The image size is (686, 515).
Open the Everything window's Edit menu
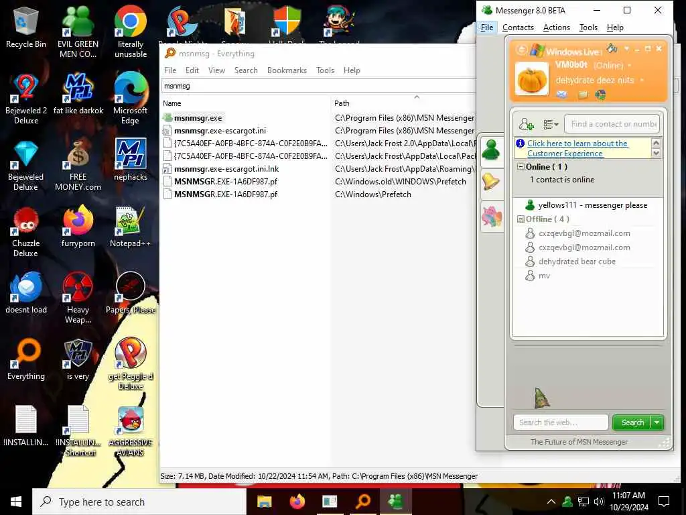click(x=192, y=70)
